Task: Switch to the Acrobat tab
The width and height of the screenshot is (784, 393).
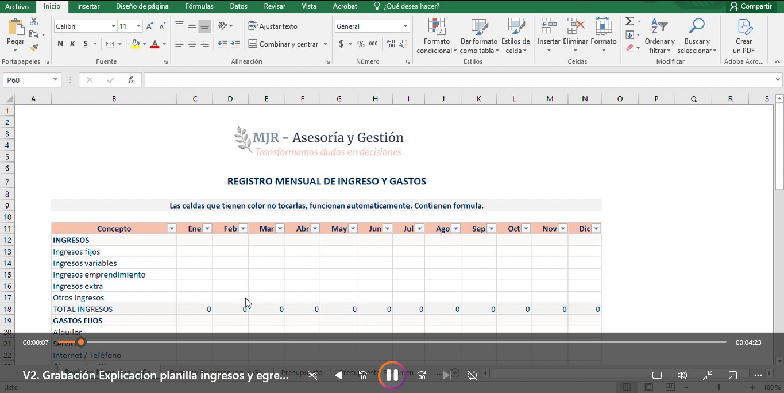Action: tap(345, 6)
